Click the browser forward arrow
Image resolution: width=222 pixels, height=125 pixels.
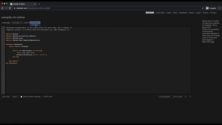click(x=6, y=8)
